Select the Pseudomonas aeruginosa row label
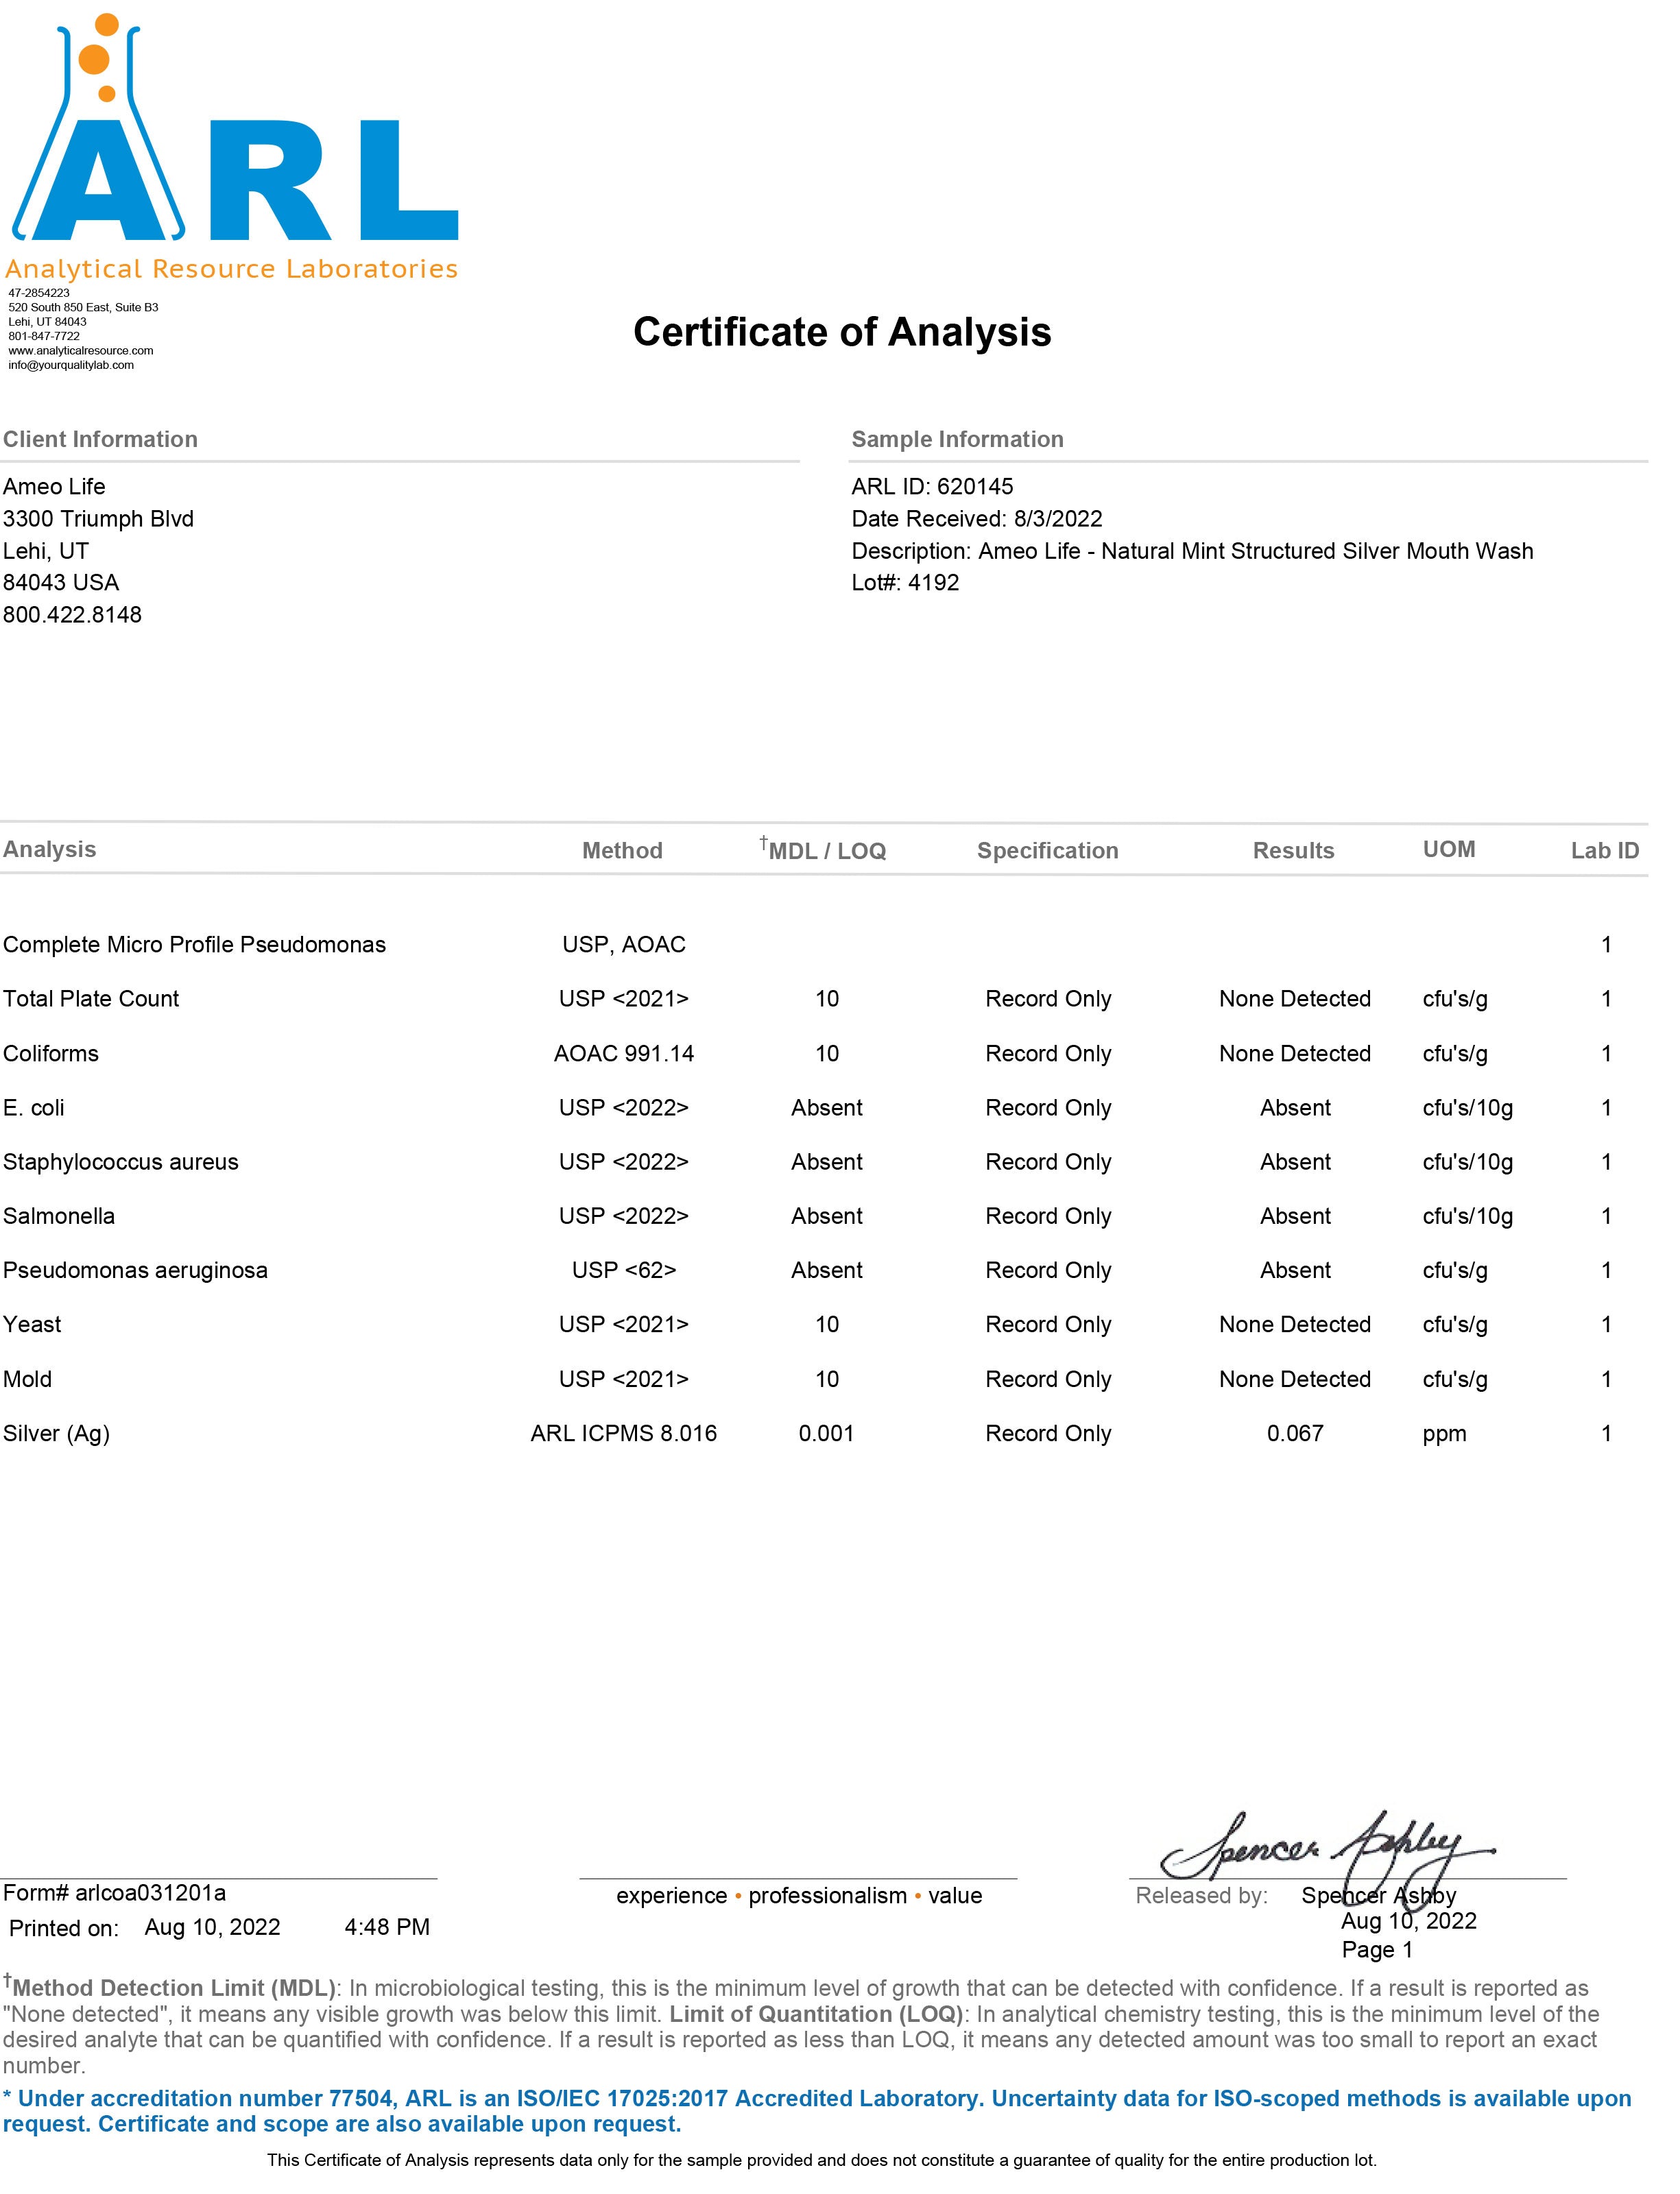 tap(135, 1271)
